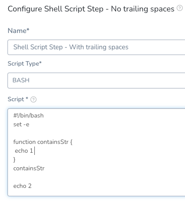
Task: Click the word 'function' in the script
Action: (x=25, y=142)
